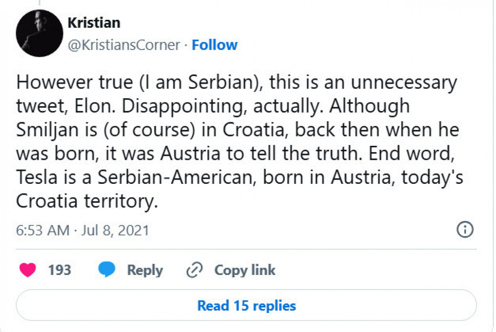Click the Copy link text

[245, 270]
